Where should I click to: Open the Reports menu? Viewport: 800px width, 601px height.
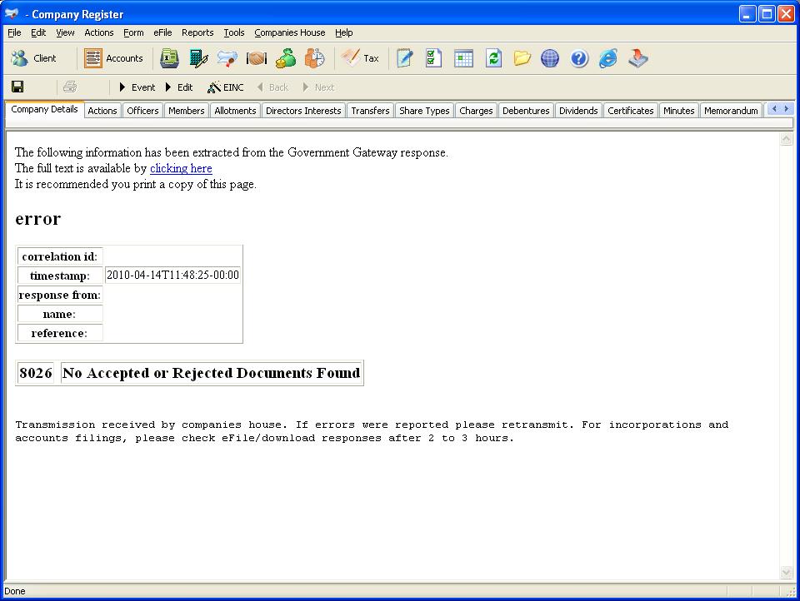click(197, 32)
